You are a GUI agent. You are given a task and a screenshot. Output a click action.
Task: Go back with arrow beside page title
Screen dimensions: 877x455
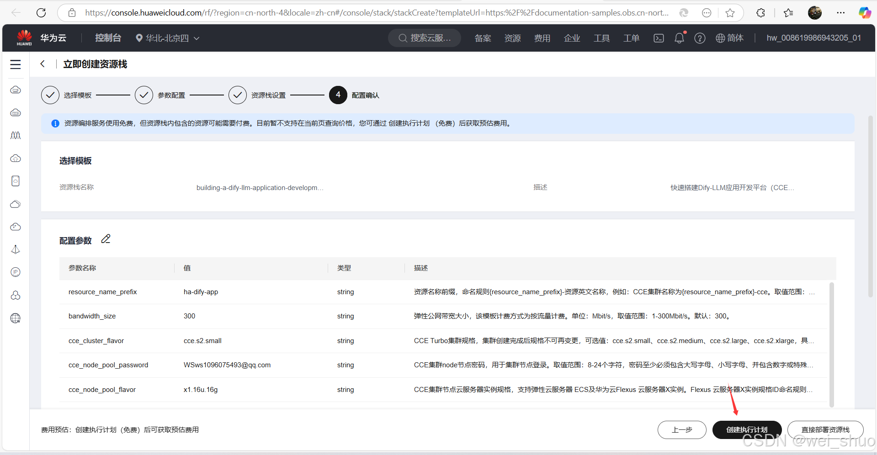pyautogui.click(x=43, y=64)
